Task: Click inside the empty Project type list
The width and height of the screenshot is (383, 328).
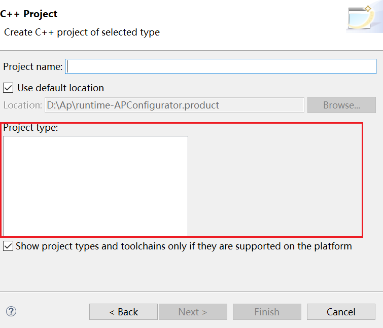Action: click(95, 186)
